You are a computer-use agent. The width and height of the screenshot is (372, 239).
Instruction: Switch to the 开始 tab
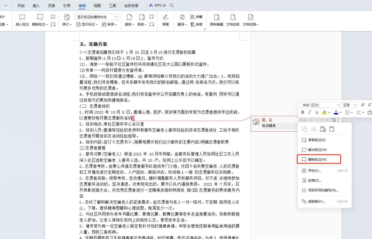point(21,6)
